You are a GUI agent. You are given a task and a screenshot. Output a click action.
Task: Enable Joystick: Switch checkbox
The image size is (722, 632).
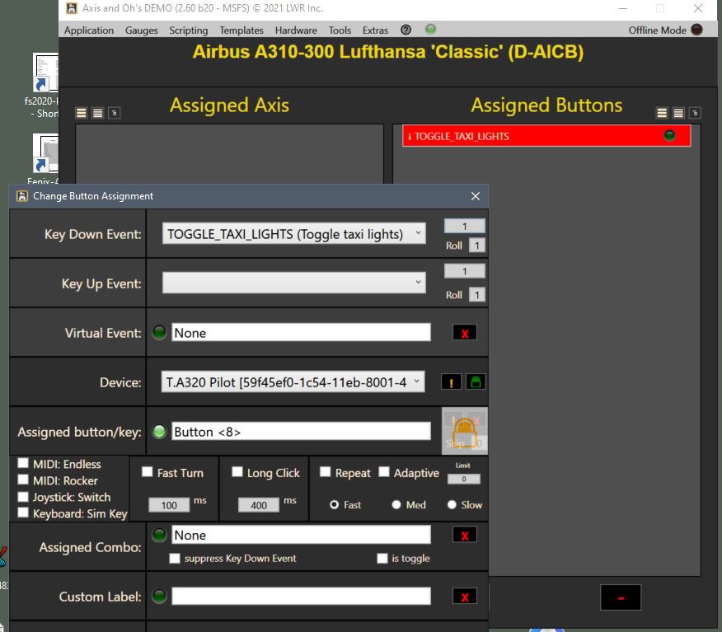(x=22, y=496)
